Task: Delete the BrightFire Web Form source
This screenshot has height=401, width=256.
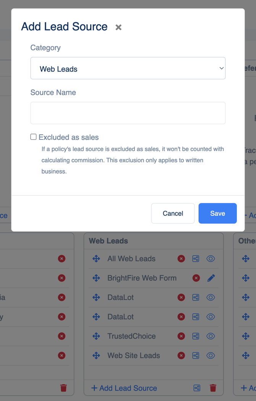Action: point(196,278)
